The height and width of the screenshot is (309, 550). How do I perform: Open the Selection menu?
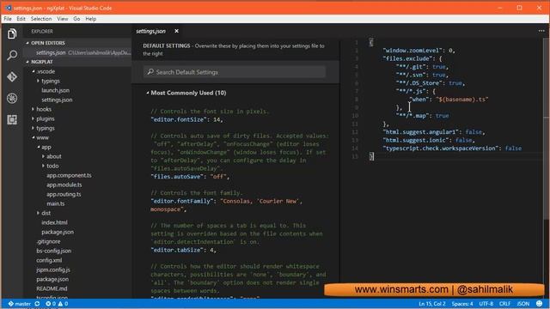click(41, 19)
